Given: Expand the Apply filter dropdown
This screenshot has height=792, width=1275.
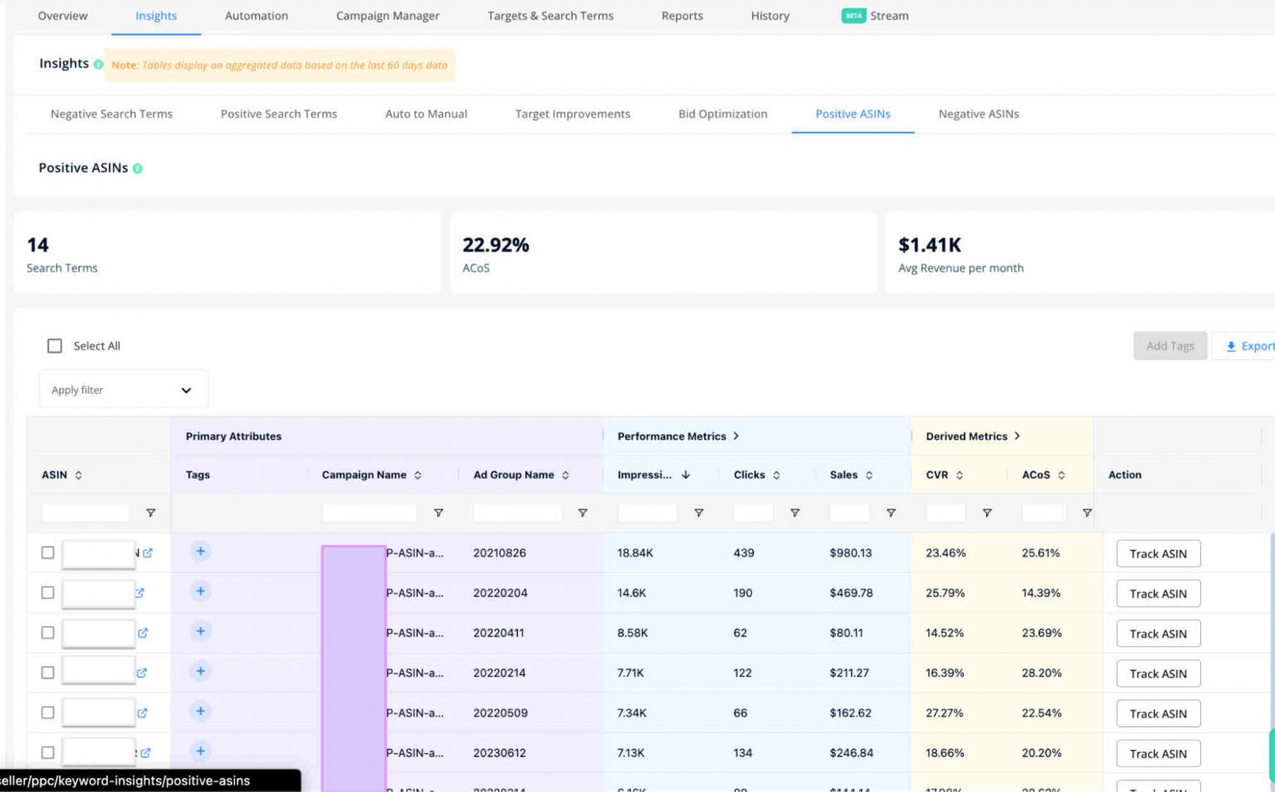Looking at the screenshot, I should pyautogui.click(x=123, y=389).
